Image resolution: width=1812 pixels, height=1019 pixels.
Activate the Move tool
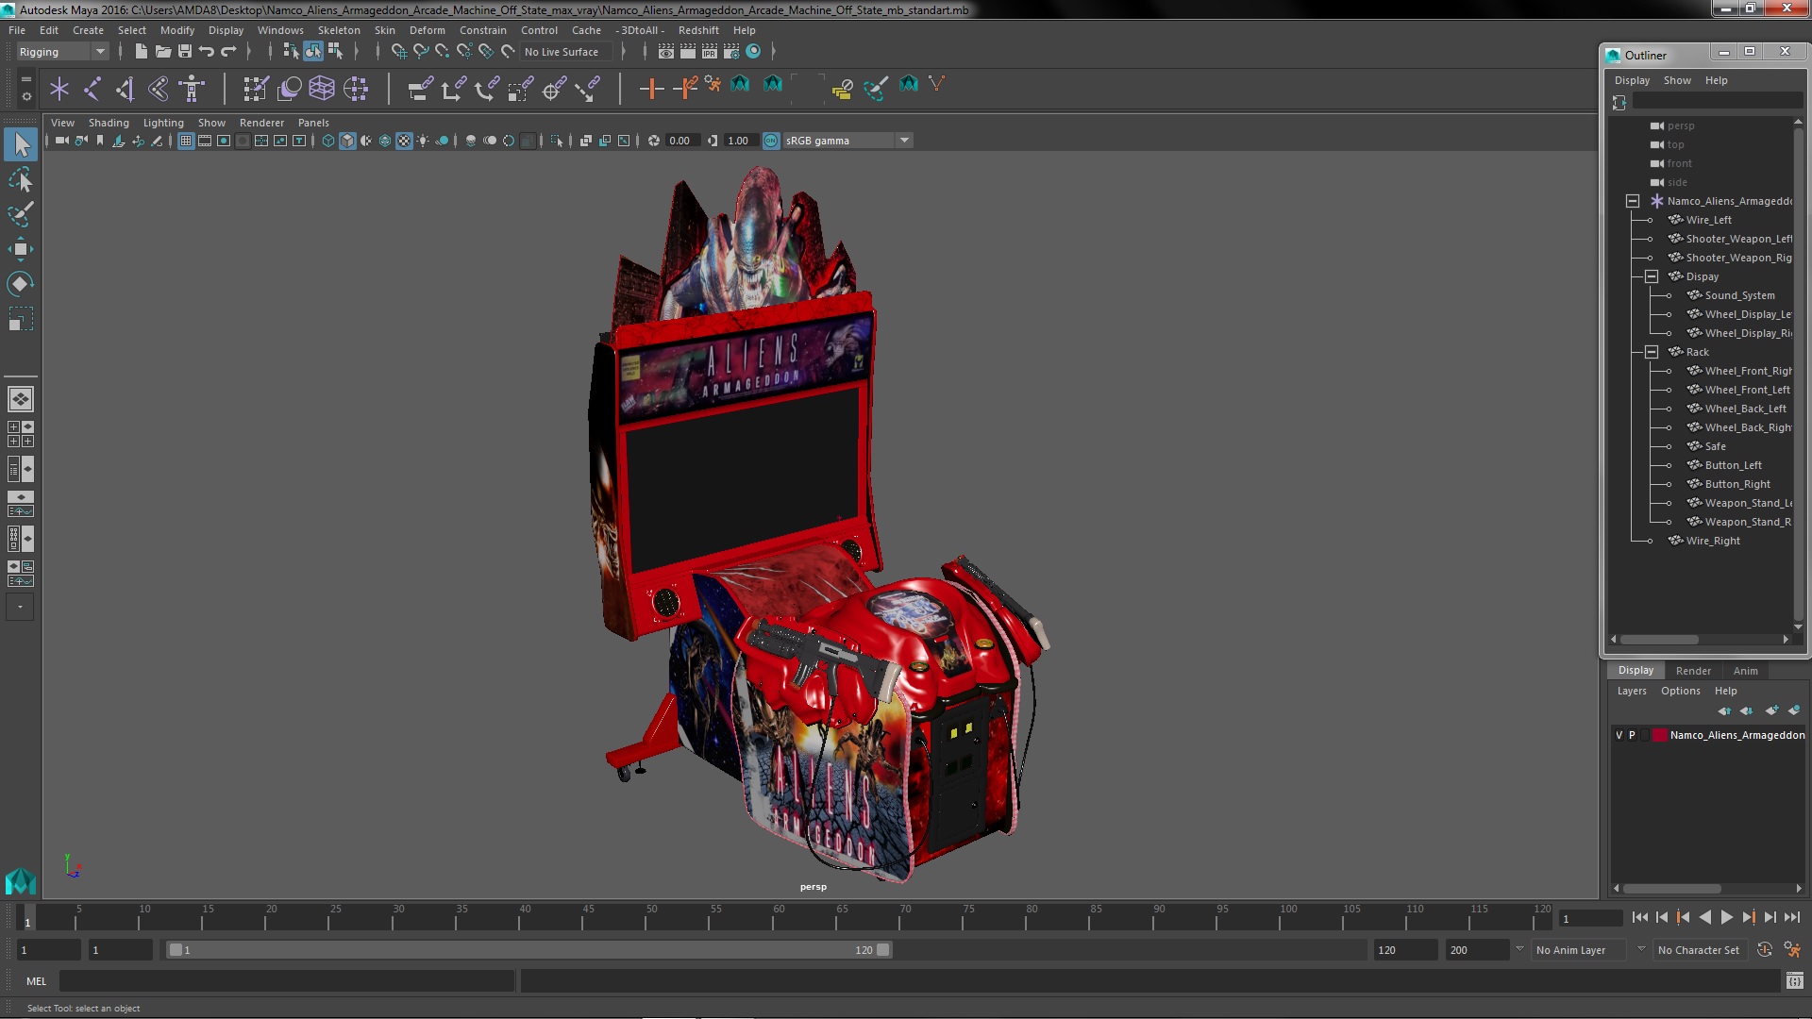20,249
